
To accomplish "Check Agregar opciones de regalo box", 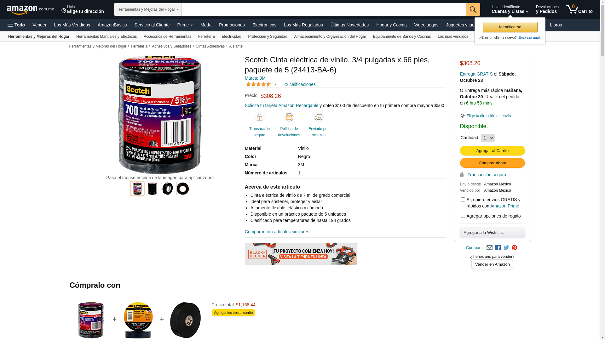I will [463, 216].
